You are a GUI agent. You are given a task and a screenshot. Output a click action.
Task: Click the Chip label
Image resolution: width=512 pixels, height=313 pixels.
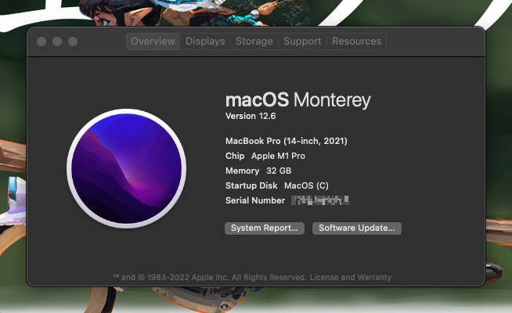tap(235, 156)
